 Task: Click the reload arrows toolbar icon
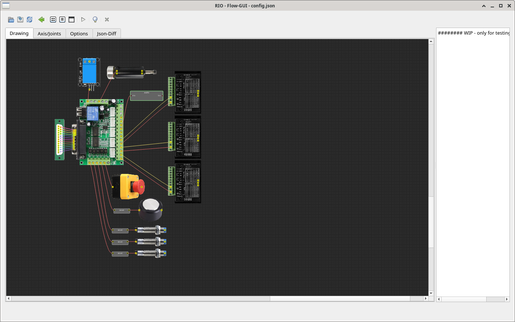pyautogui.click(x=29, y=20)
